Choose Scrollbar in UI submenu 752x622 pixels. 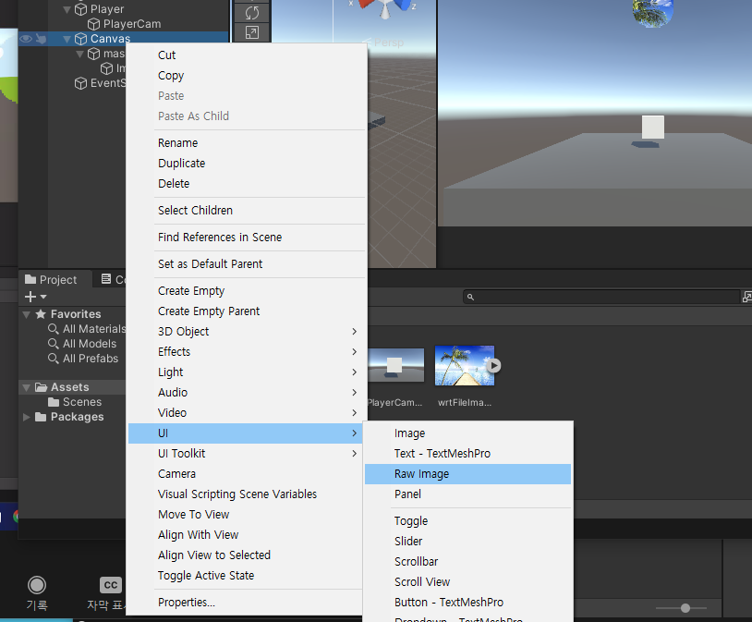click(467, 562)
